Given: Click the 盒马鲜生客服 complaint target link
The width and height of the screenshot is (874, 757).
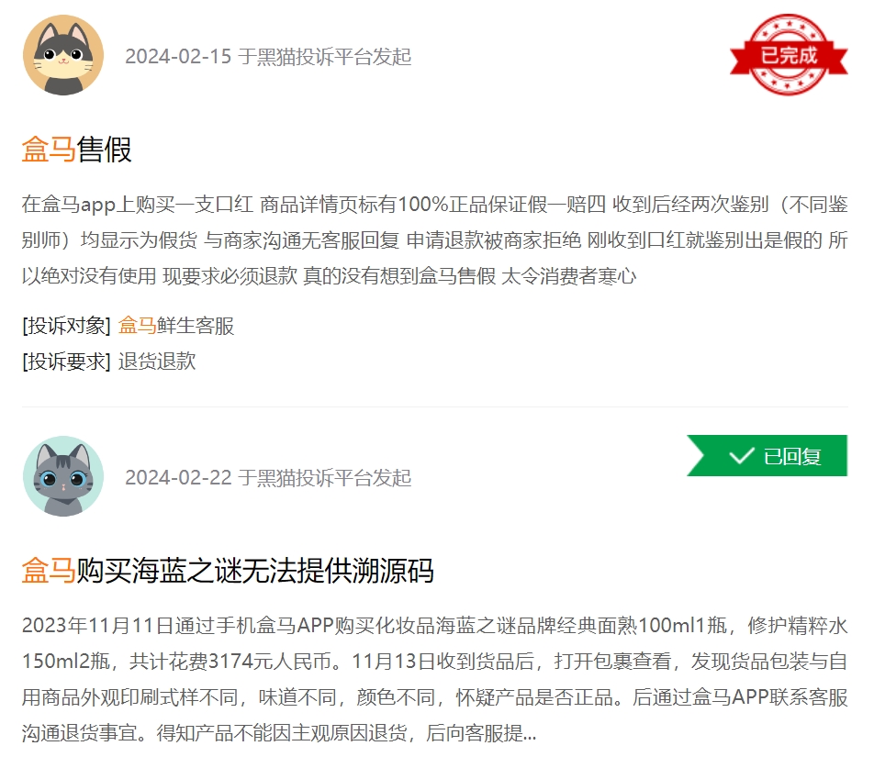Looking at the screenshot, I should 176,326.
